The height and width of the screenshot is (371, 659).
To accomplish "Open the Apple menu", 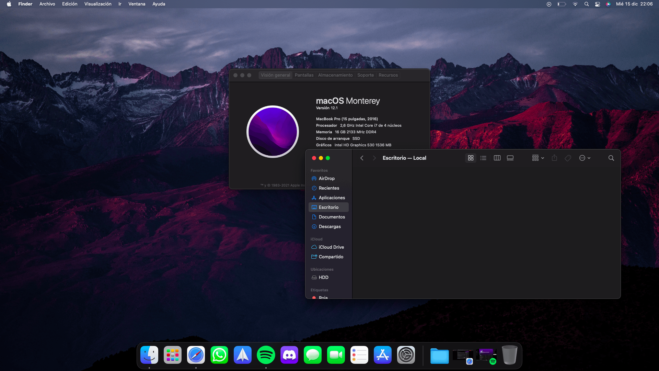I will 9,4.
